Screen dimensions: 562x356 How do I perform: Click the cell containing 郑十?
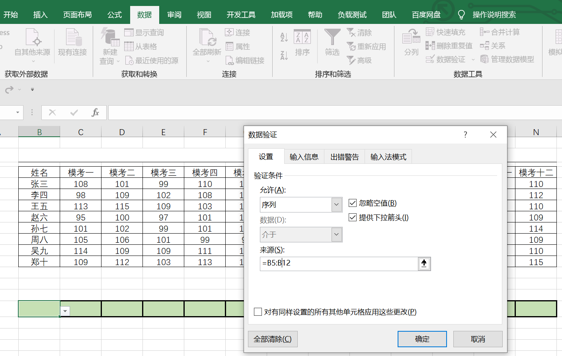(x=39, y=262)
